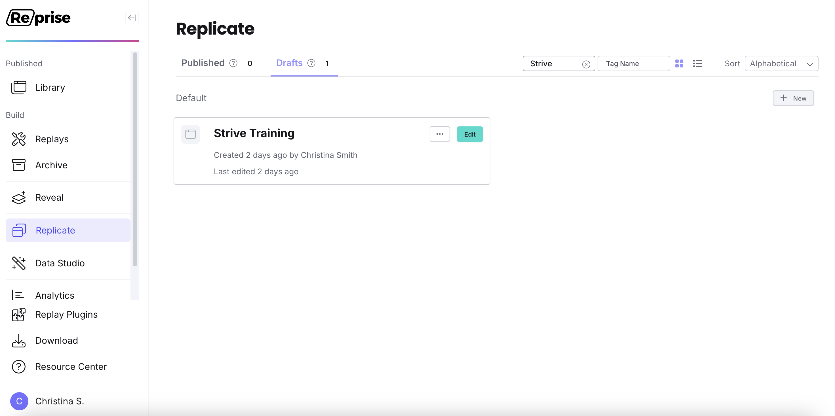The image size is (835, 416).
Task: Click the 'Default' group label
Action: click(x=191, y=98)
